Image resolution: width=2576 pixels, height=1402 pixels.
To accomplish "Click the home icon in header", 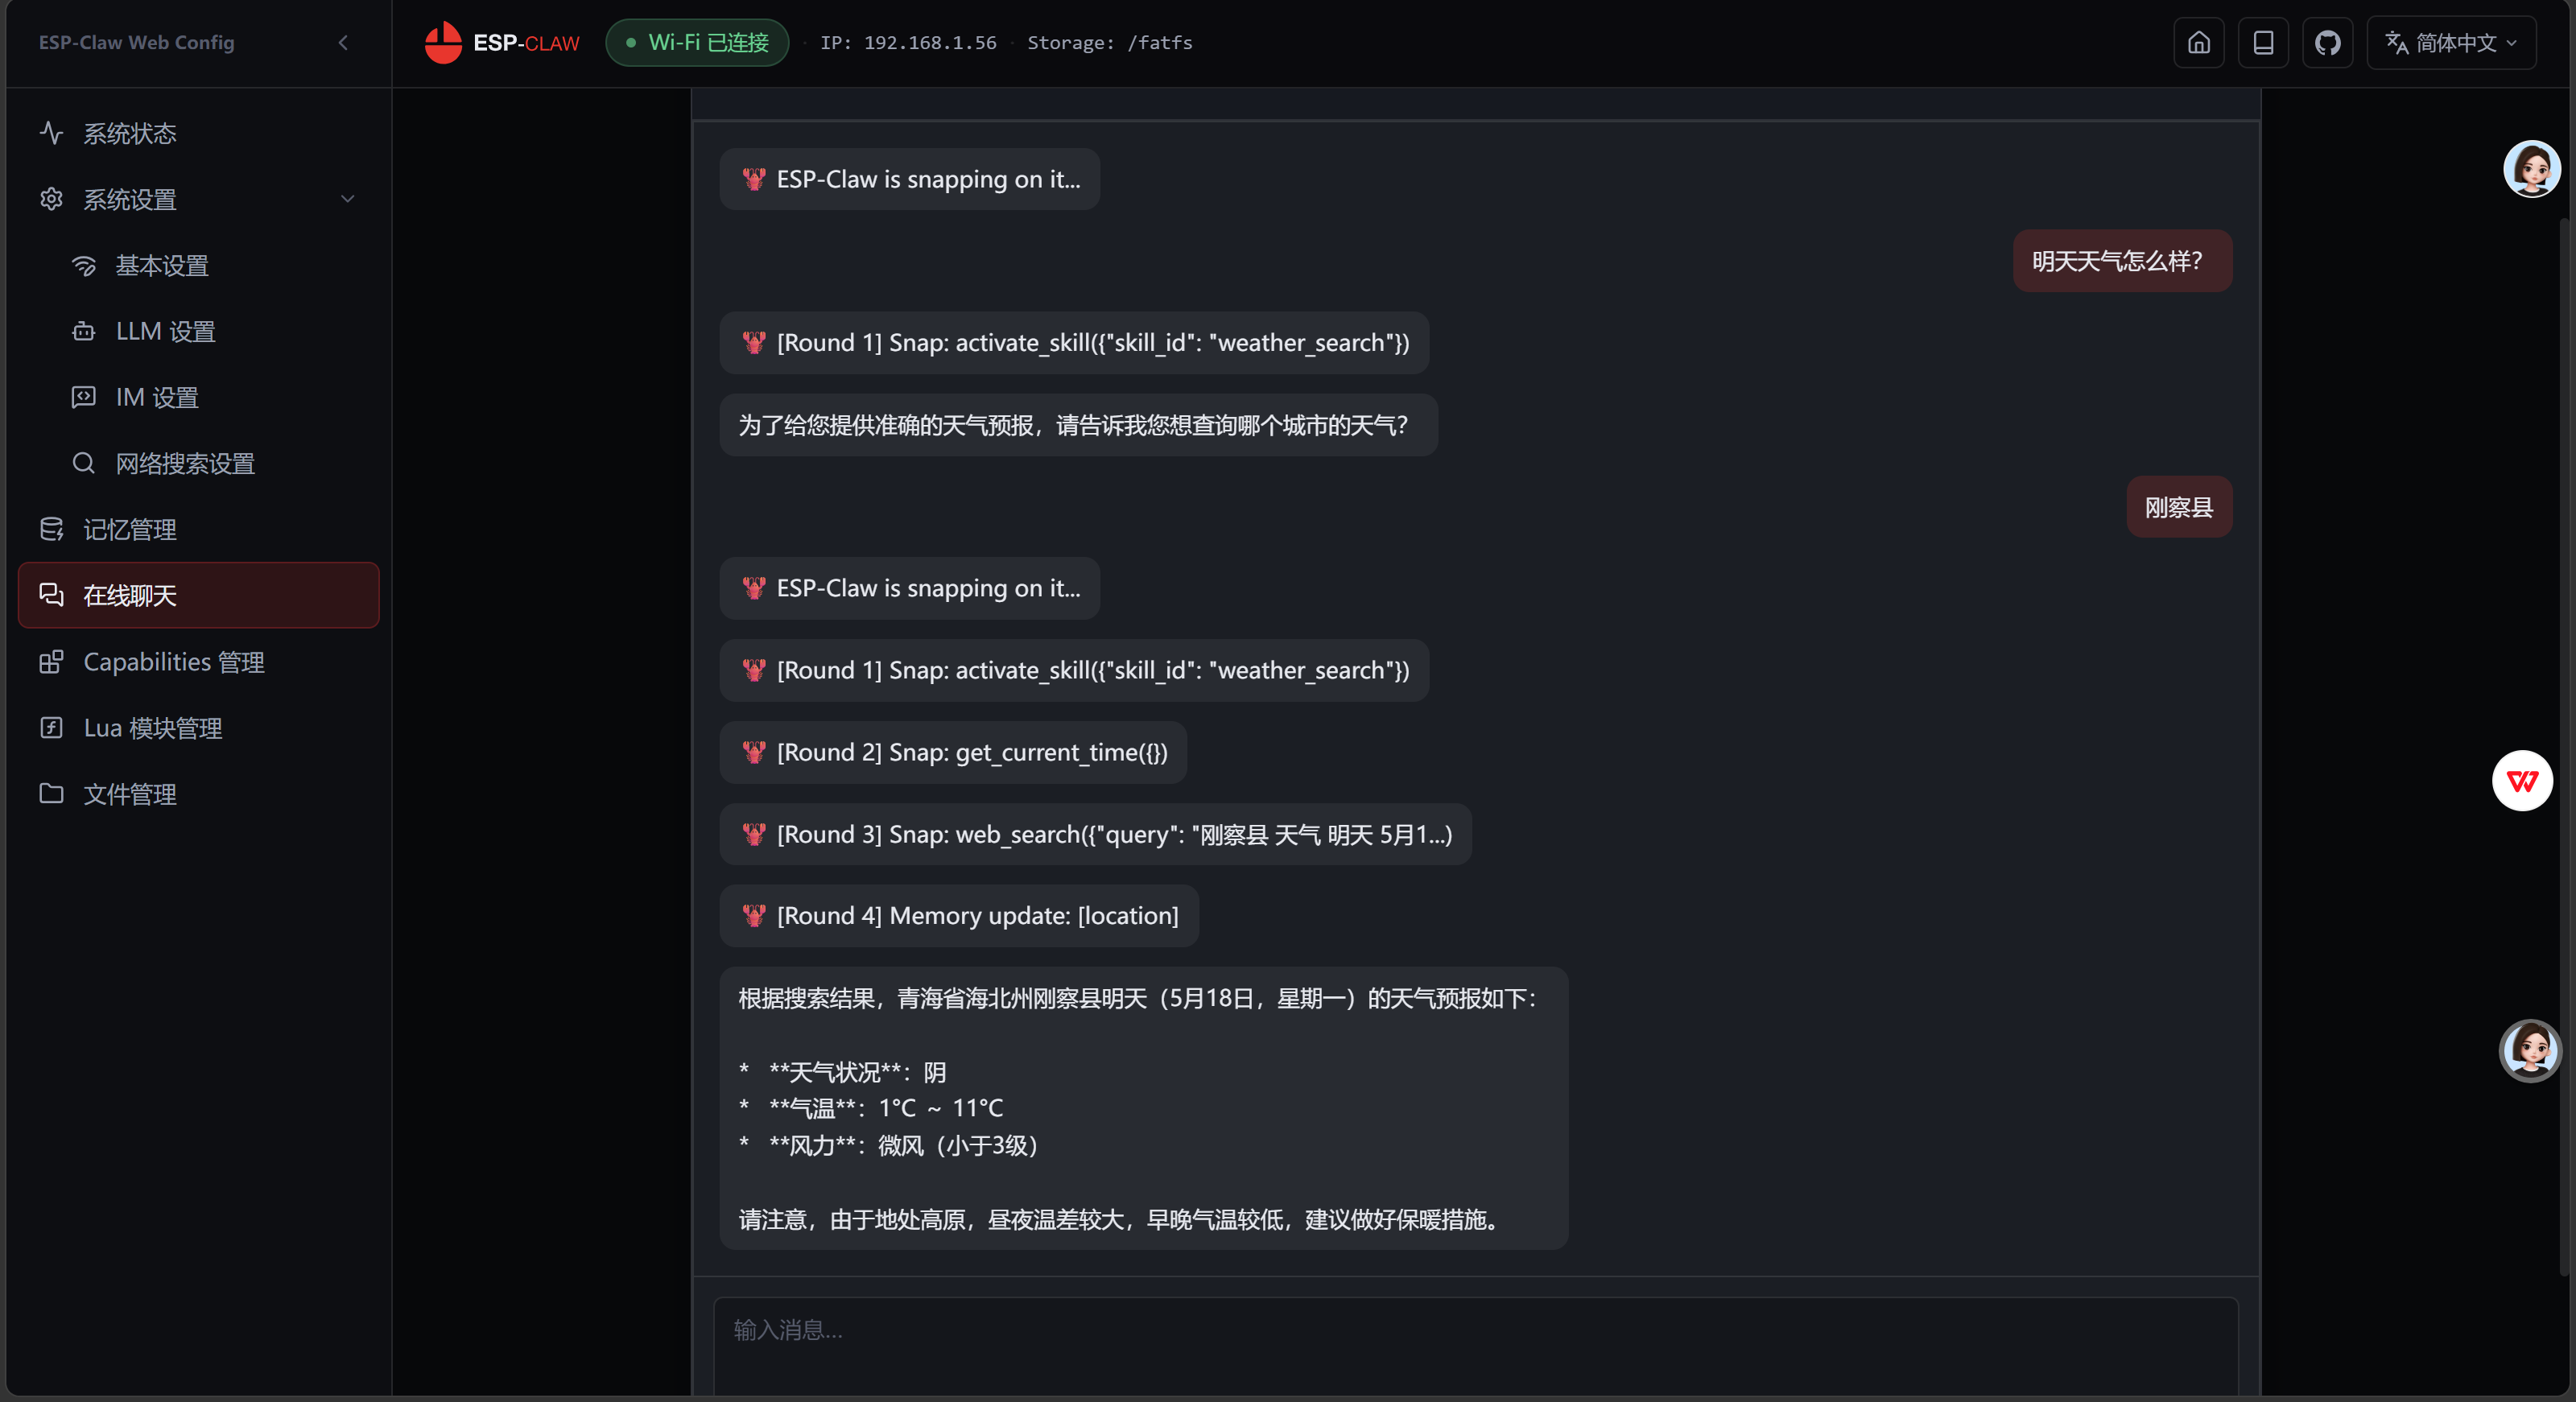I will click(x=2198, y=42).
